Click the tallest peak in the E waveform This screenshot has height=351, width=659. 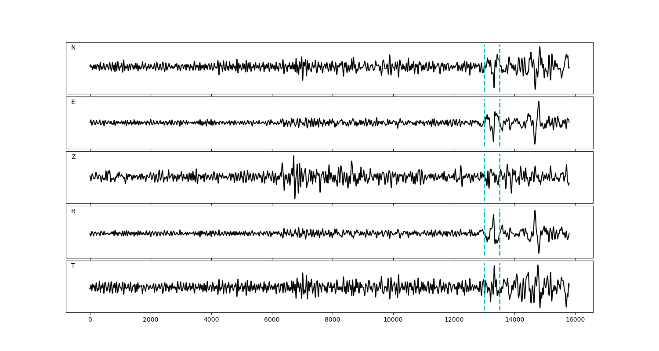point(539,102)
